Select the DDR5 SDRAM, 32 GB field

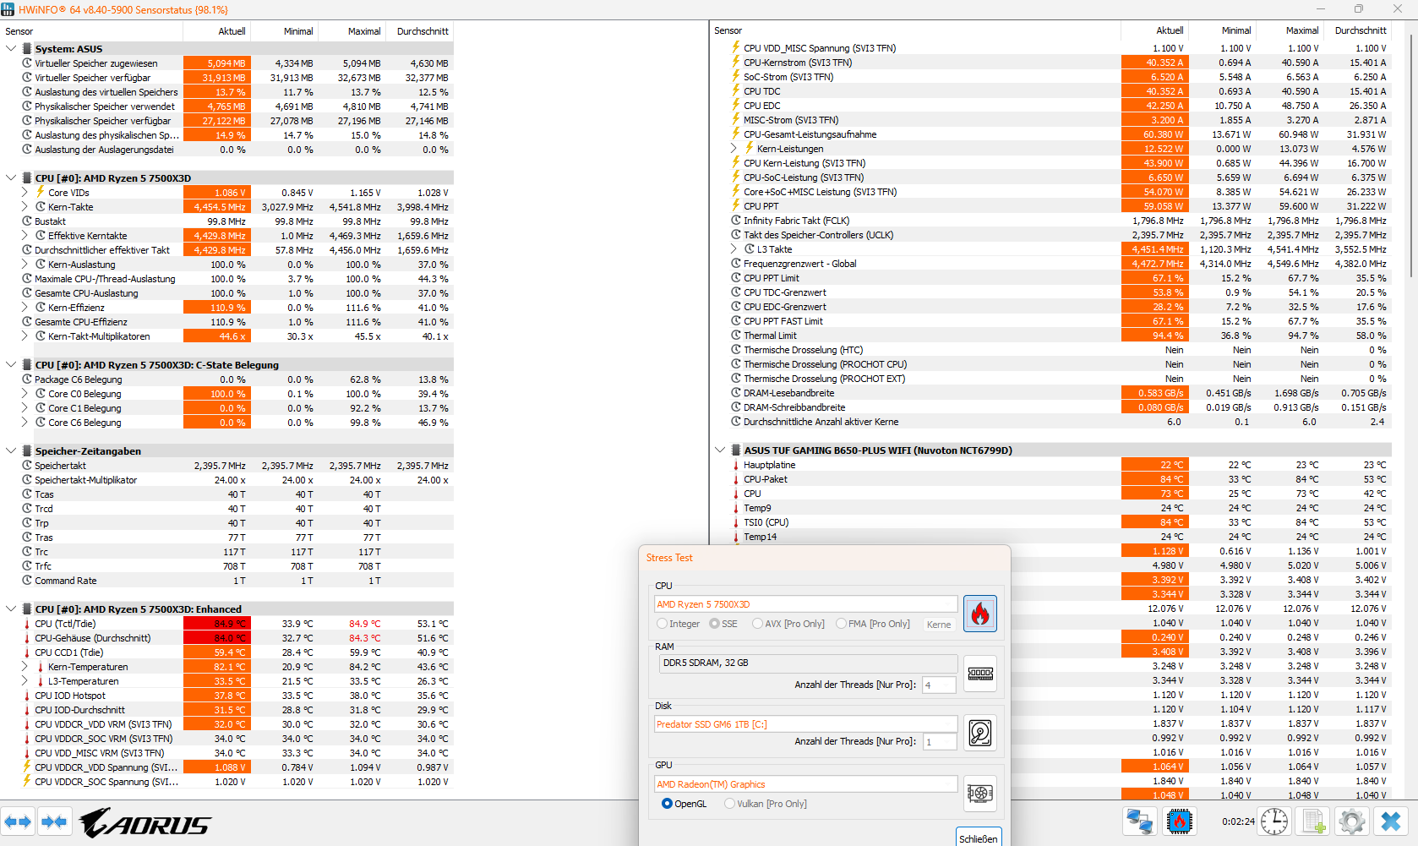click(x=809, y=663)
